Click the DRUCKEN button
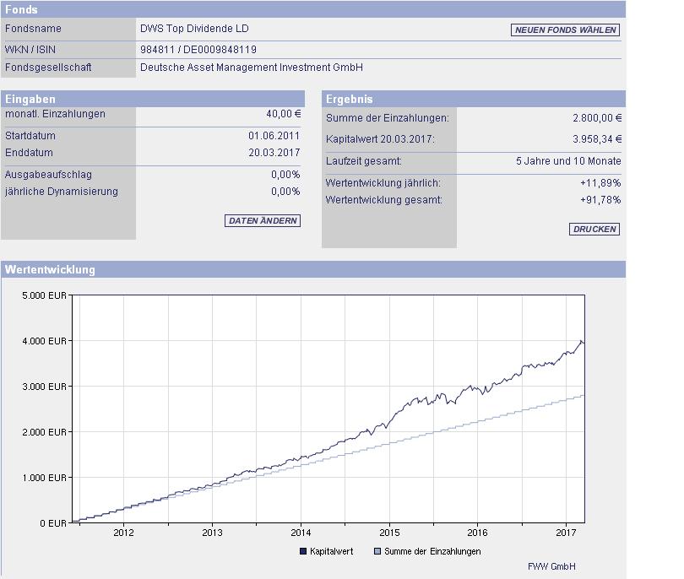 click(x=594, y=229)
